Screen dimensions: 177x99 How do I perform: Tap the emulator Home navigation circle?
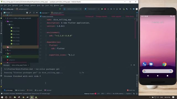point(158,76)
